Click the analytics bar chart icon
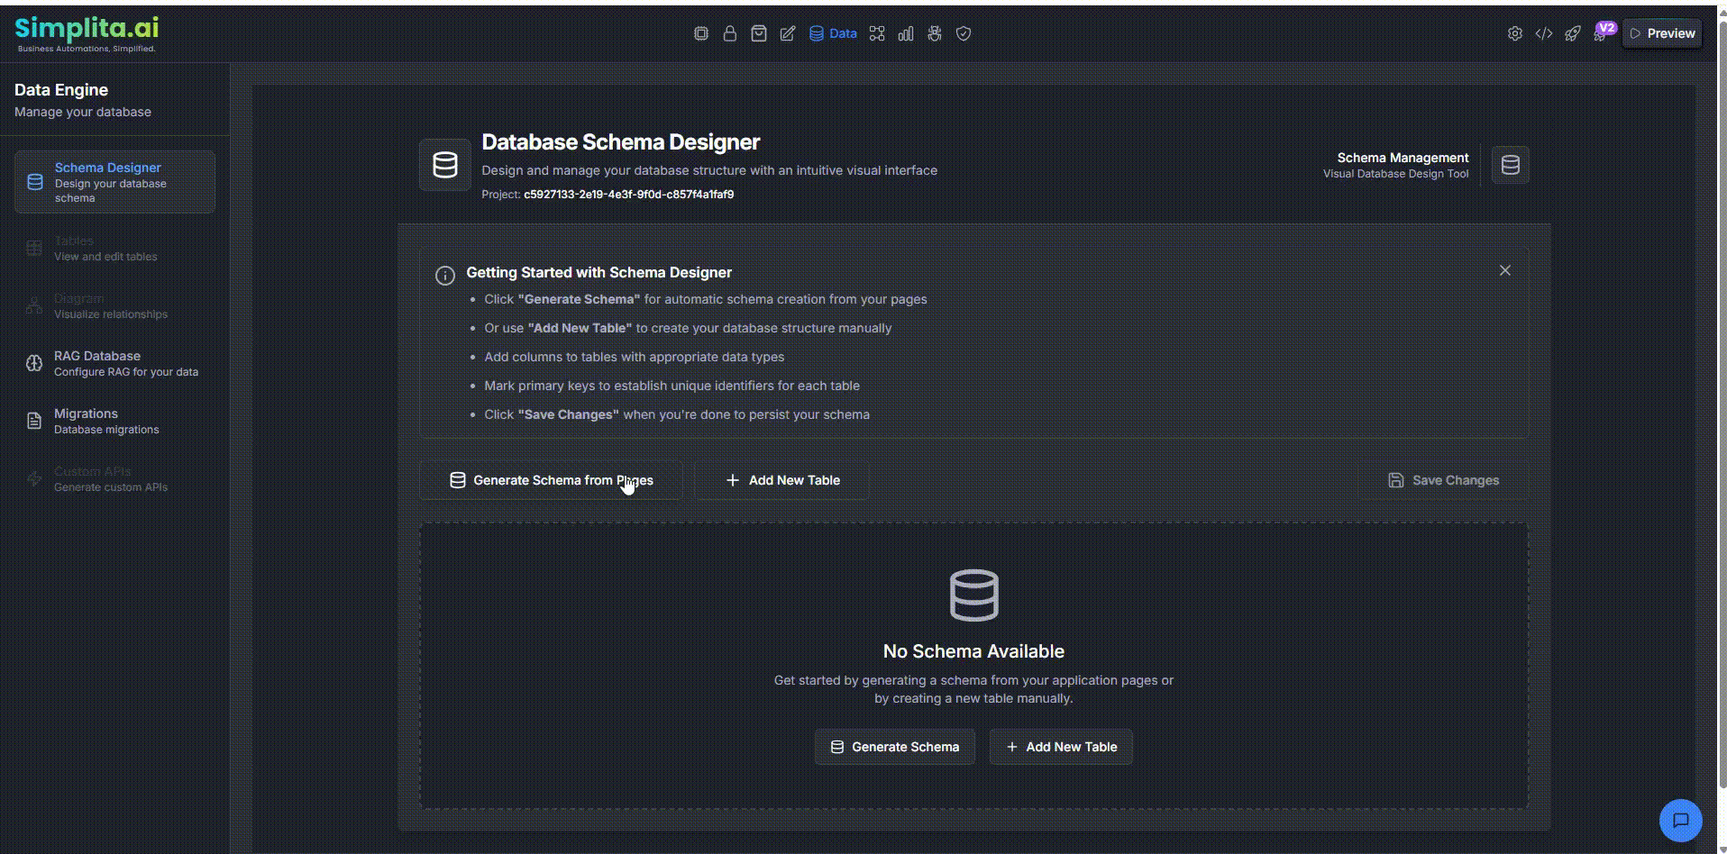The image size is (1727, 854). 905,33
